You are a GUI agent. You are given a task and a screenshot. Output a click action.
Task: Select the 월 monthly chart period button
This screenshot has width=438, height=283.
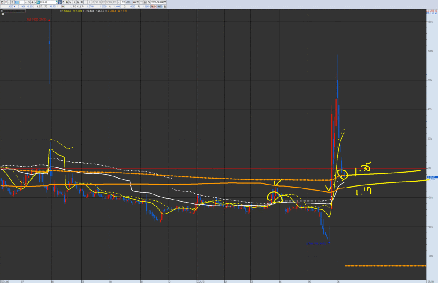tap(67, 2)
